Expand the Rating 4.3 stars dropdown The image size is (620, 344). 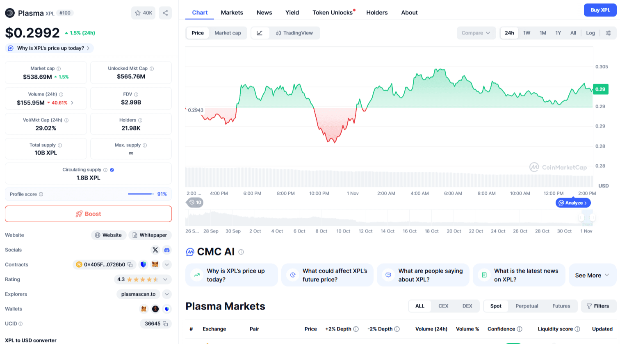165,279
